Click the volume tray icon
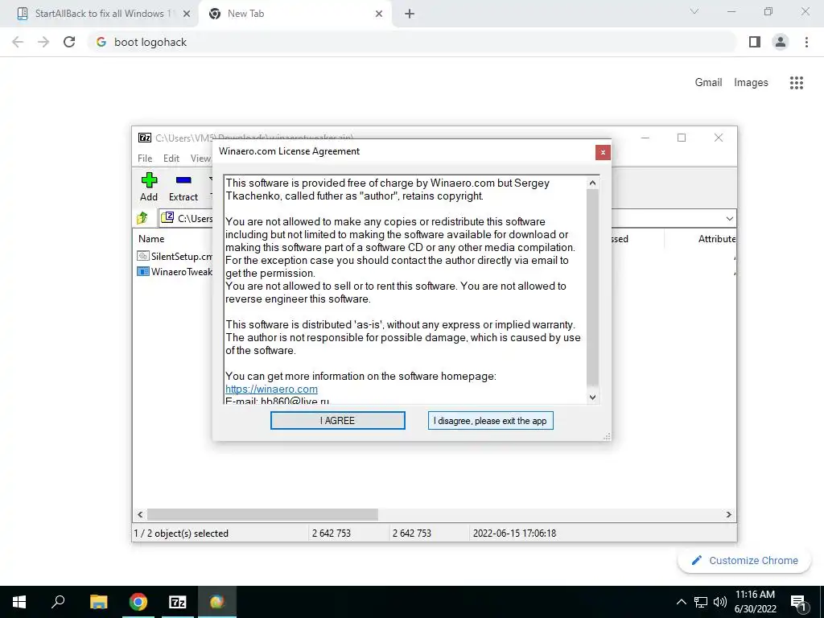The image size is (824, 618). 719,602
